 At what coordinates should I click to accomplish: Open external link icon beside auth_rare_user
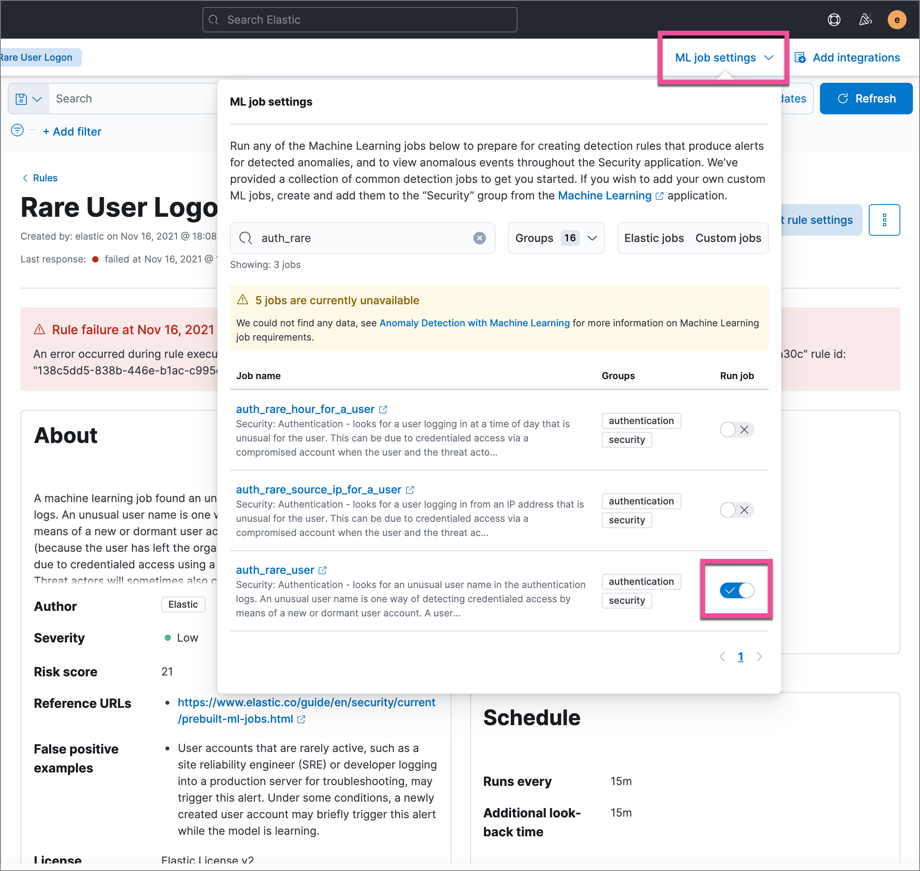(323, 570)
